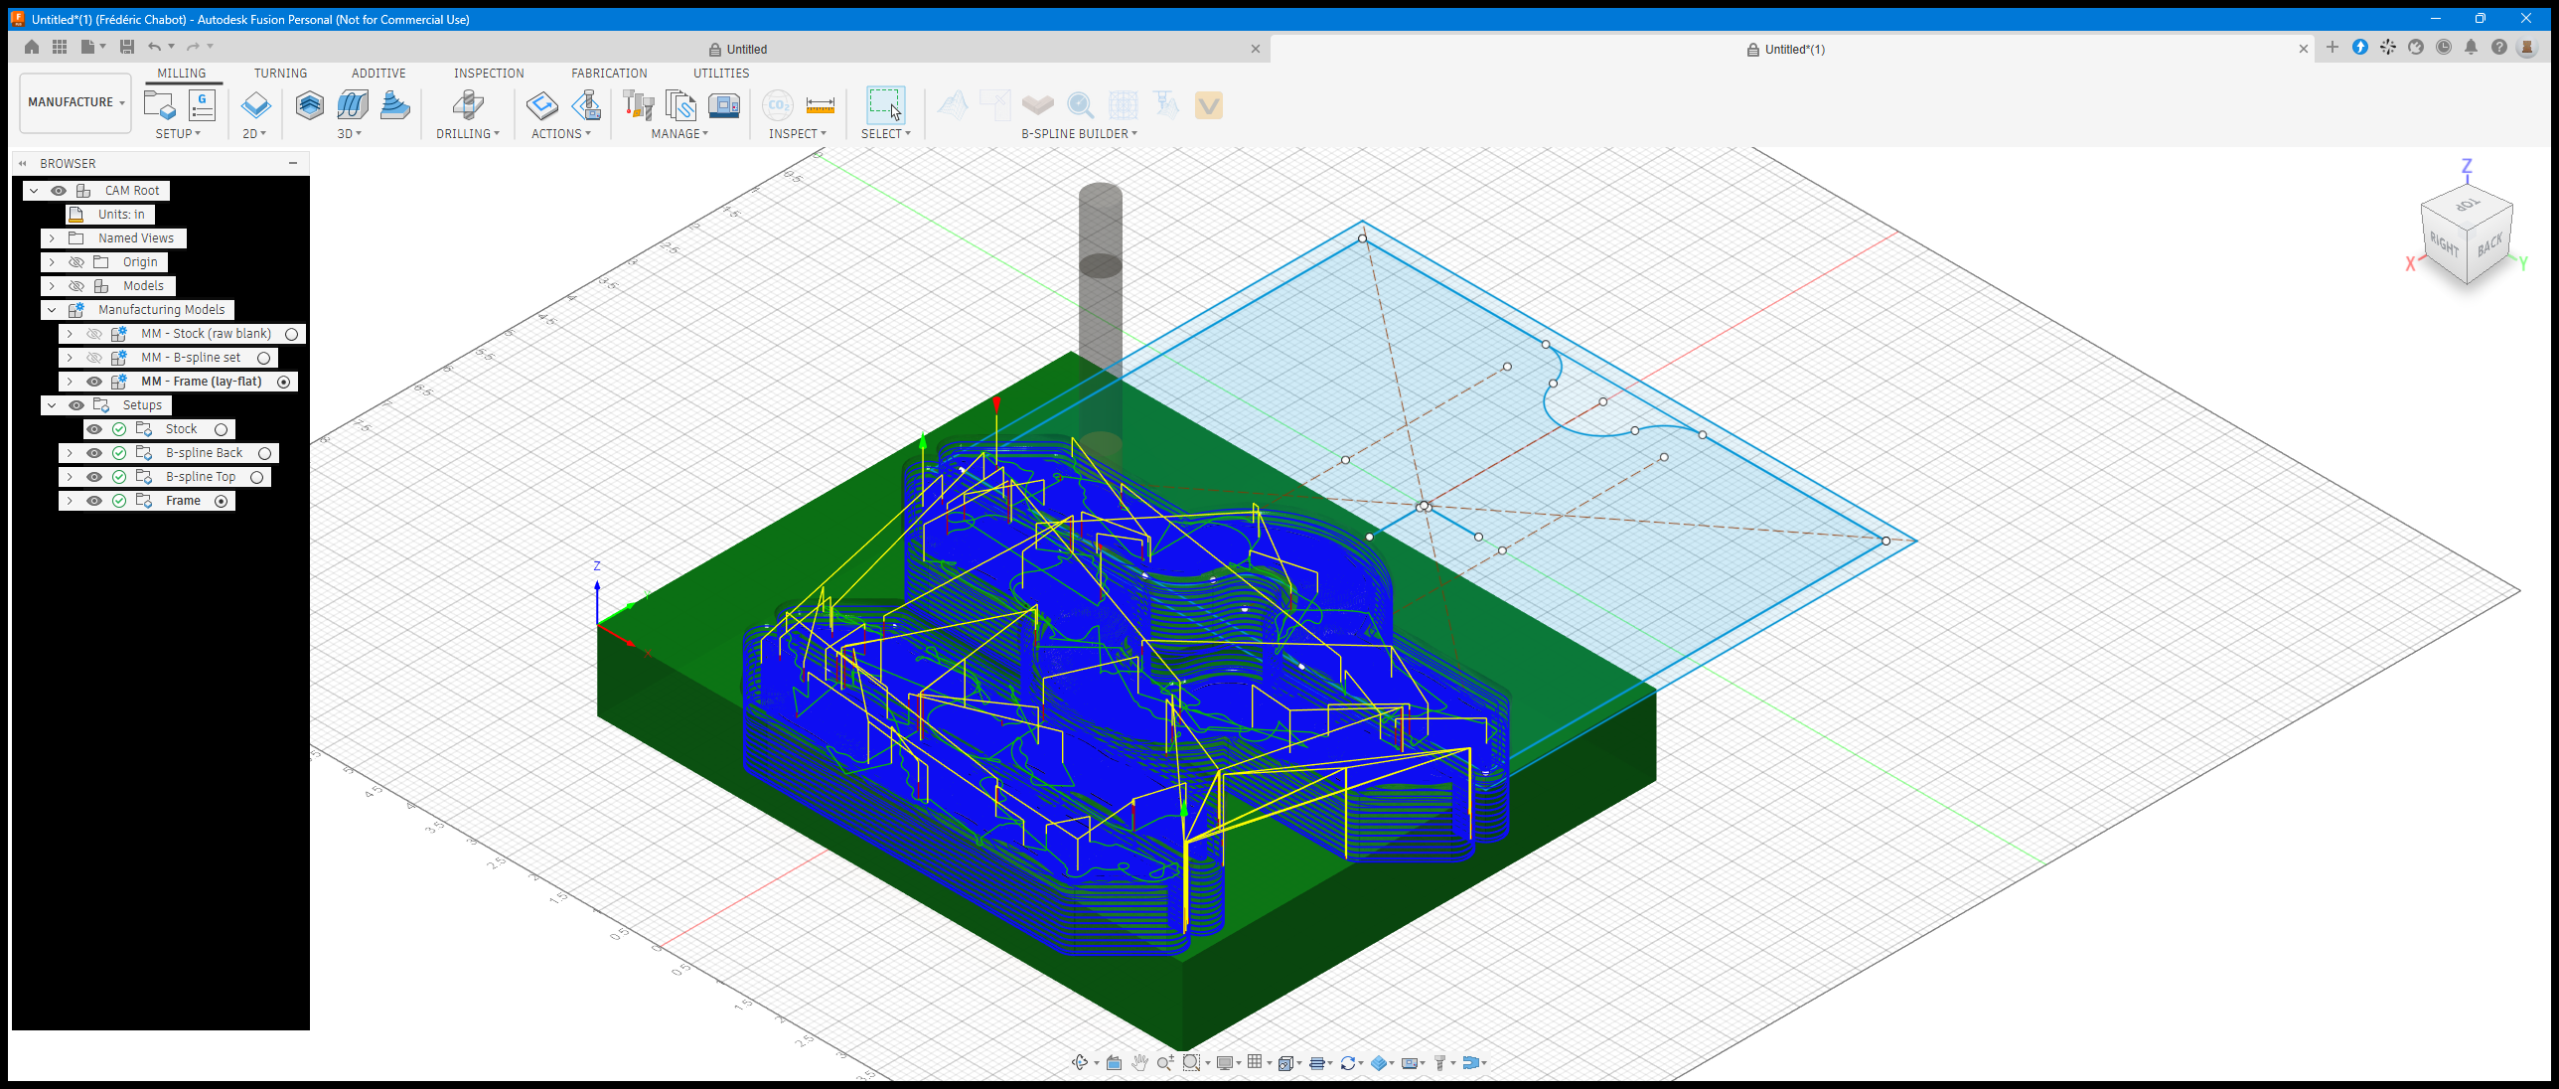The width and height of the screenshot is (2559, 1089).
Task: Click the Orbit navigation icon
Action: click(x=1080, y=1062)
